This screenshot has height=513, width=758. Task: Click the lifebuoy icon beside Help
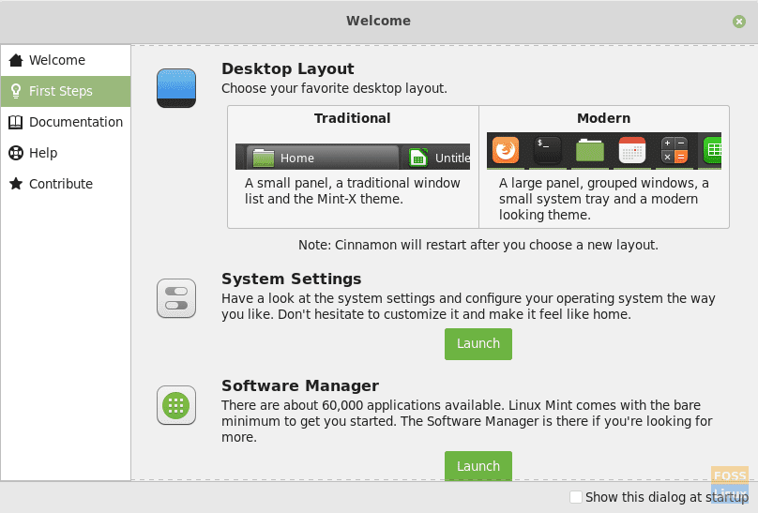(16, 153)
